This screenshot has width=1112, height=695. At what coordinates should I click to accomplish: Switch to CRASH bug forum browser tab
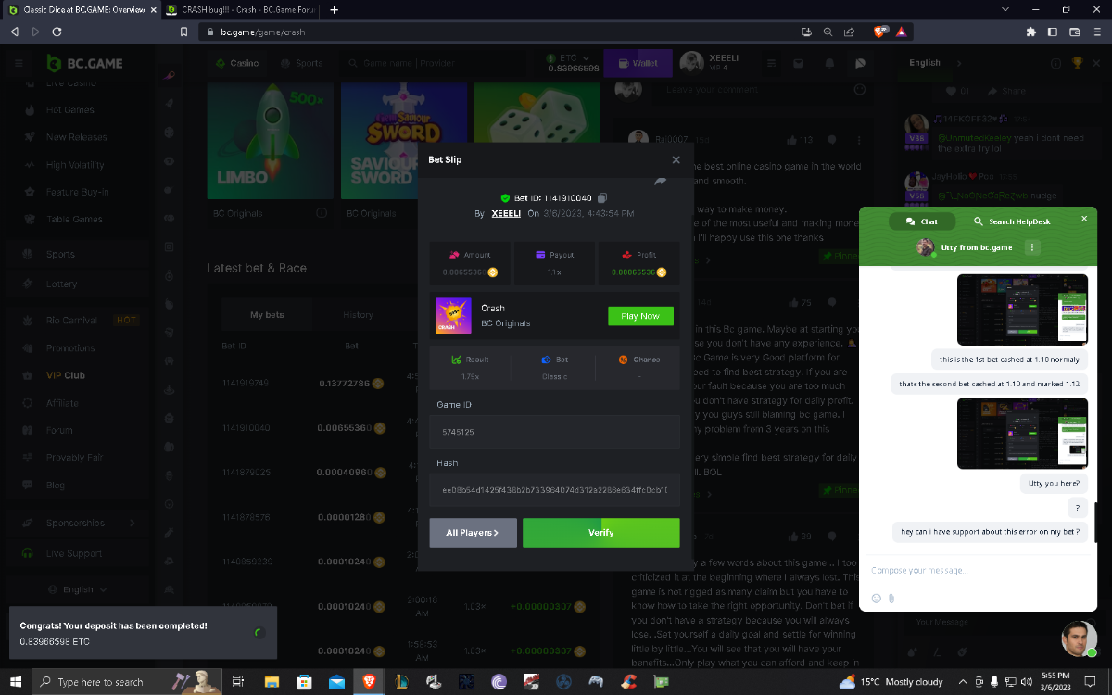(241, 10)
